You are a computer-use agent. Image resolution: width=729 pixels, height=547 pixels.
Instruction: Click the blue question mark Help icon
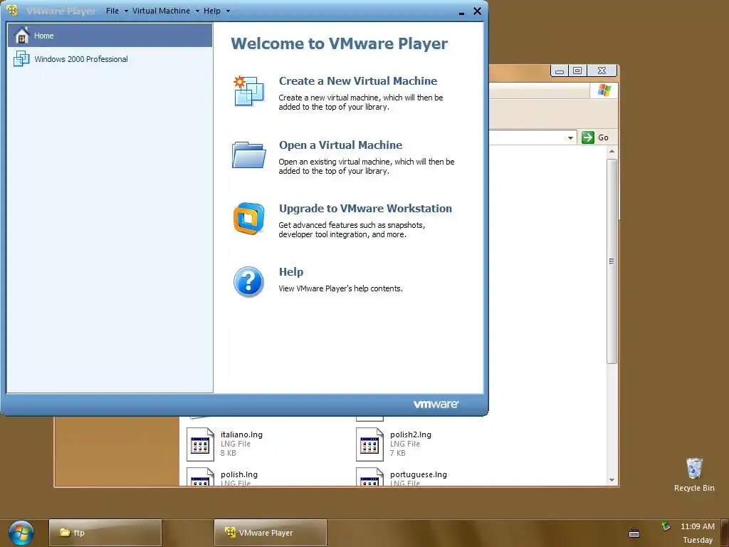coord(248,281)
